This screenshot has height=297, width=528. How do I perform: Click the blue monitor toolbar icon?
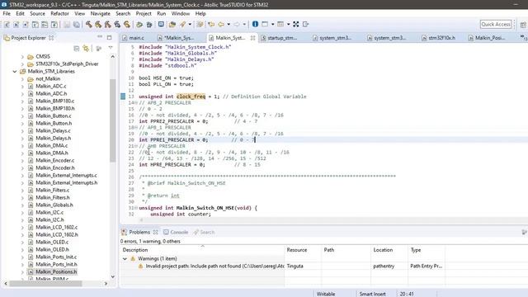coord(161,24)
